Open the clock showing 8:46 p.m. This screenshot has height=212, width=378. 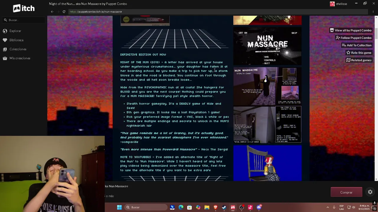coord(364,207)
